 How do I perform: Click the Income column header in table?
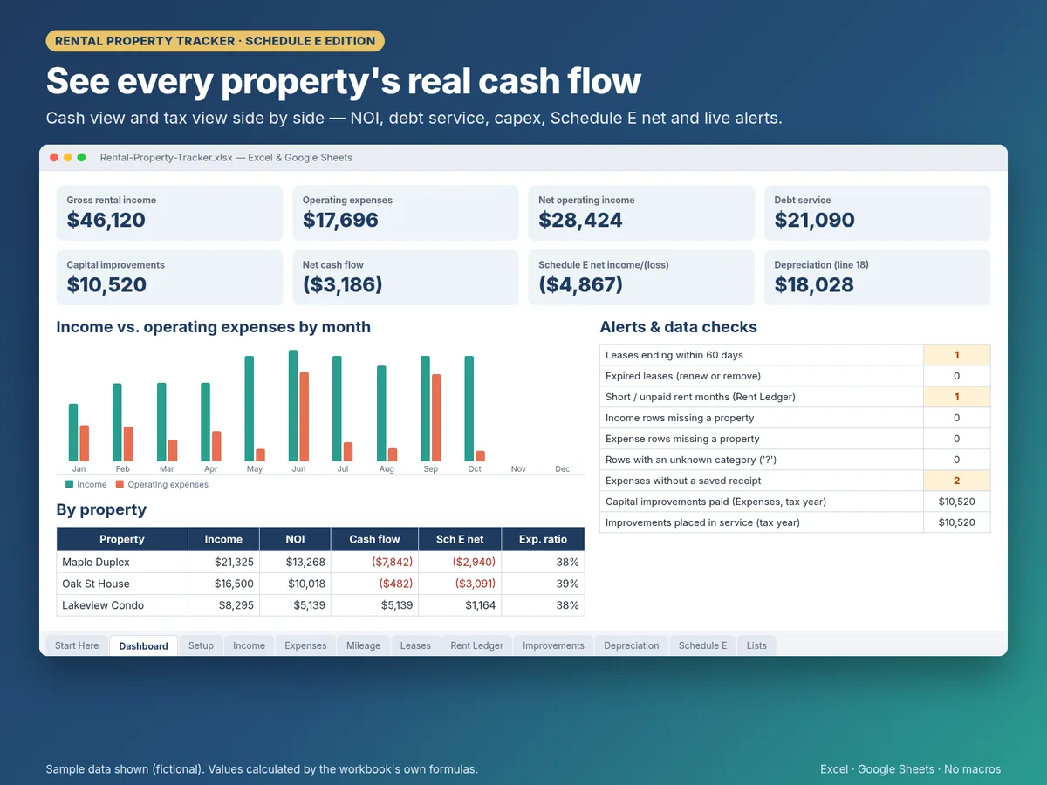(x=223, y=539)
